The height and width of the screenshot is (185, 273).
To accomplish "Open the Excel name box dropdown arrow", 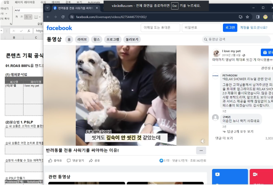I will pyautogui.click(x=1, y=31).
